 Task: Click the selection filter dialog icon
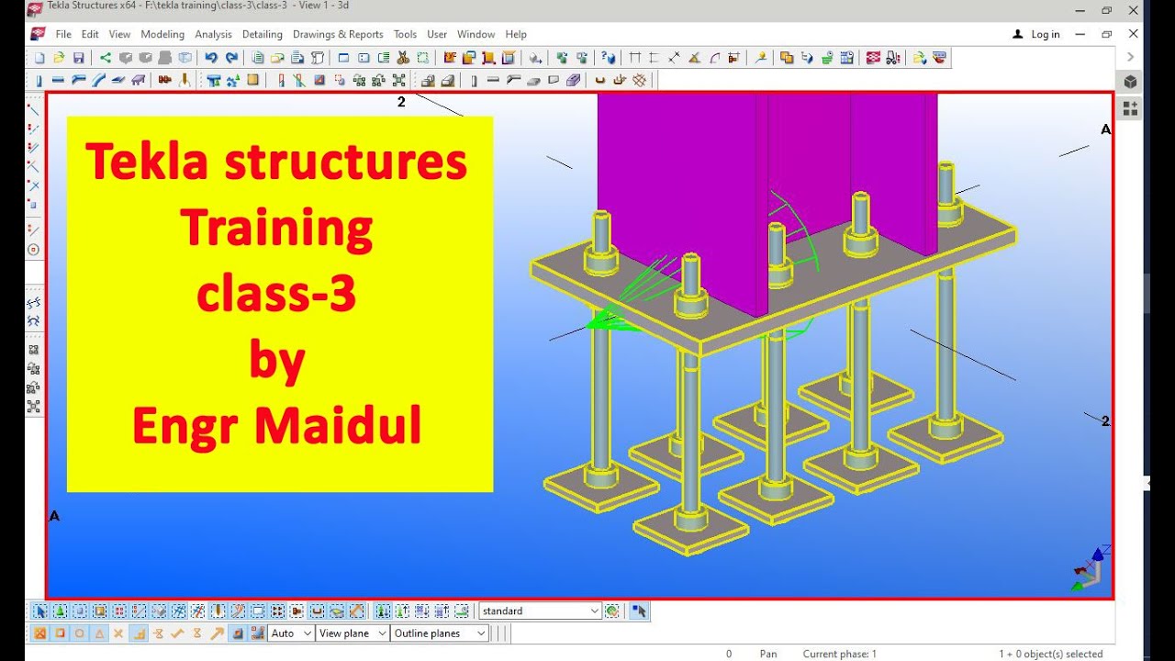point(612,611)
